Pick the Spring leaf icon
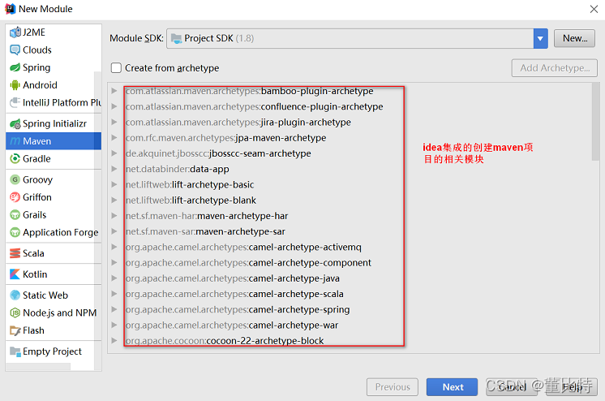 coord(15,67)
